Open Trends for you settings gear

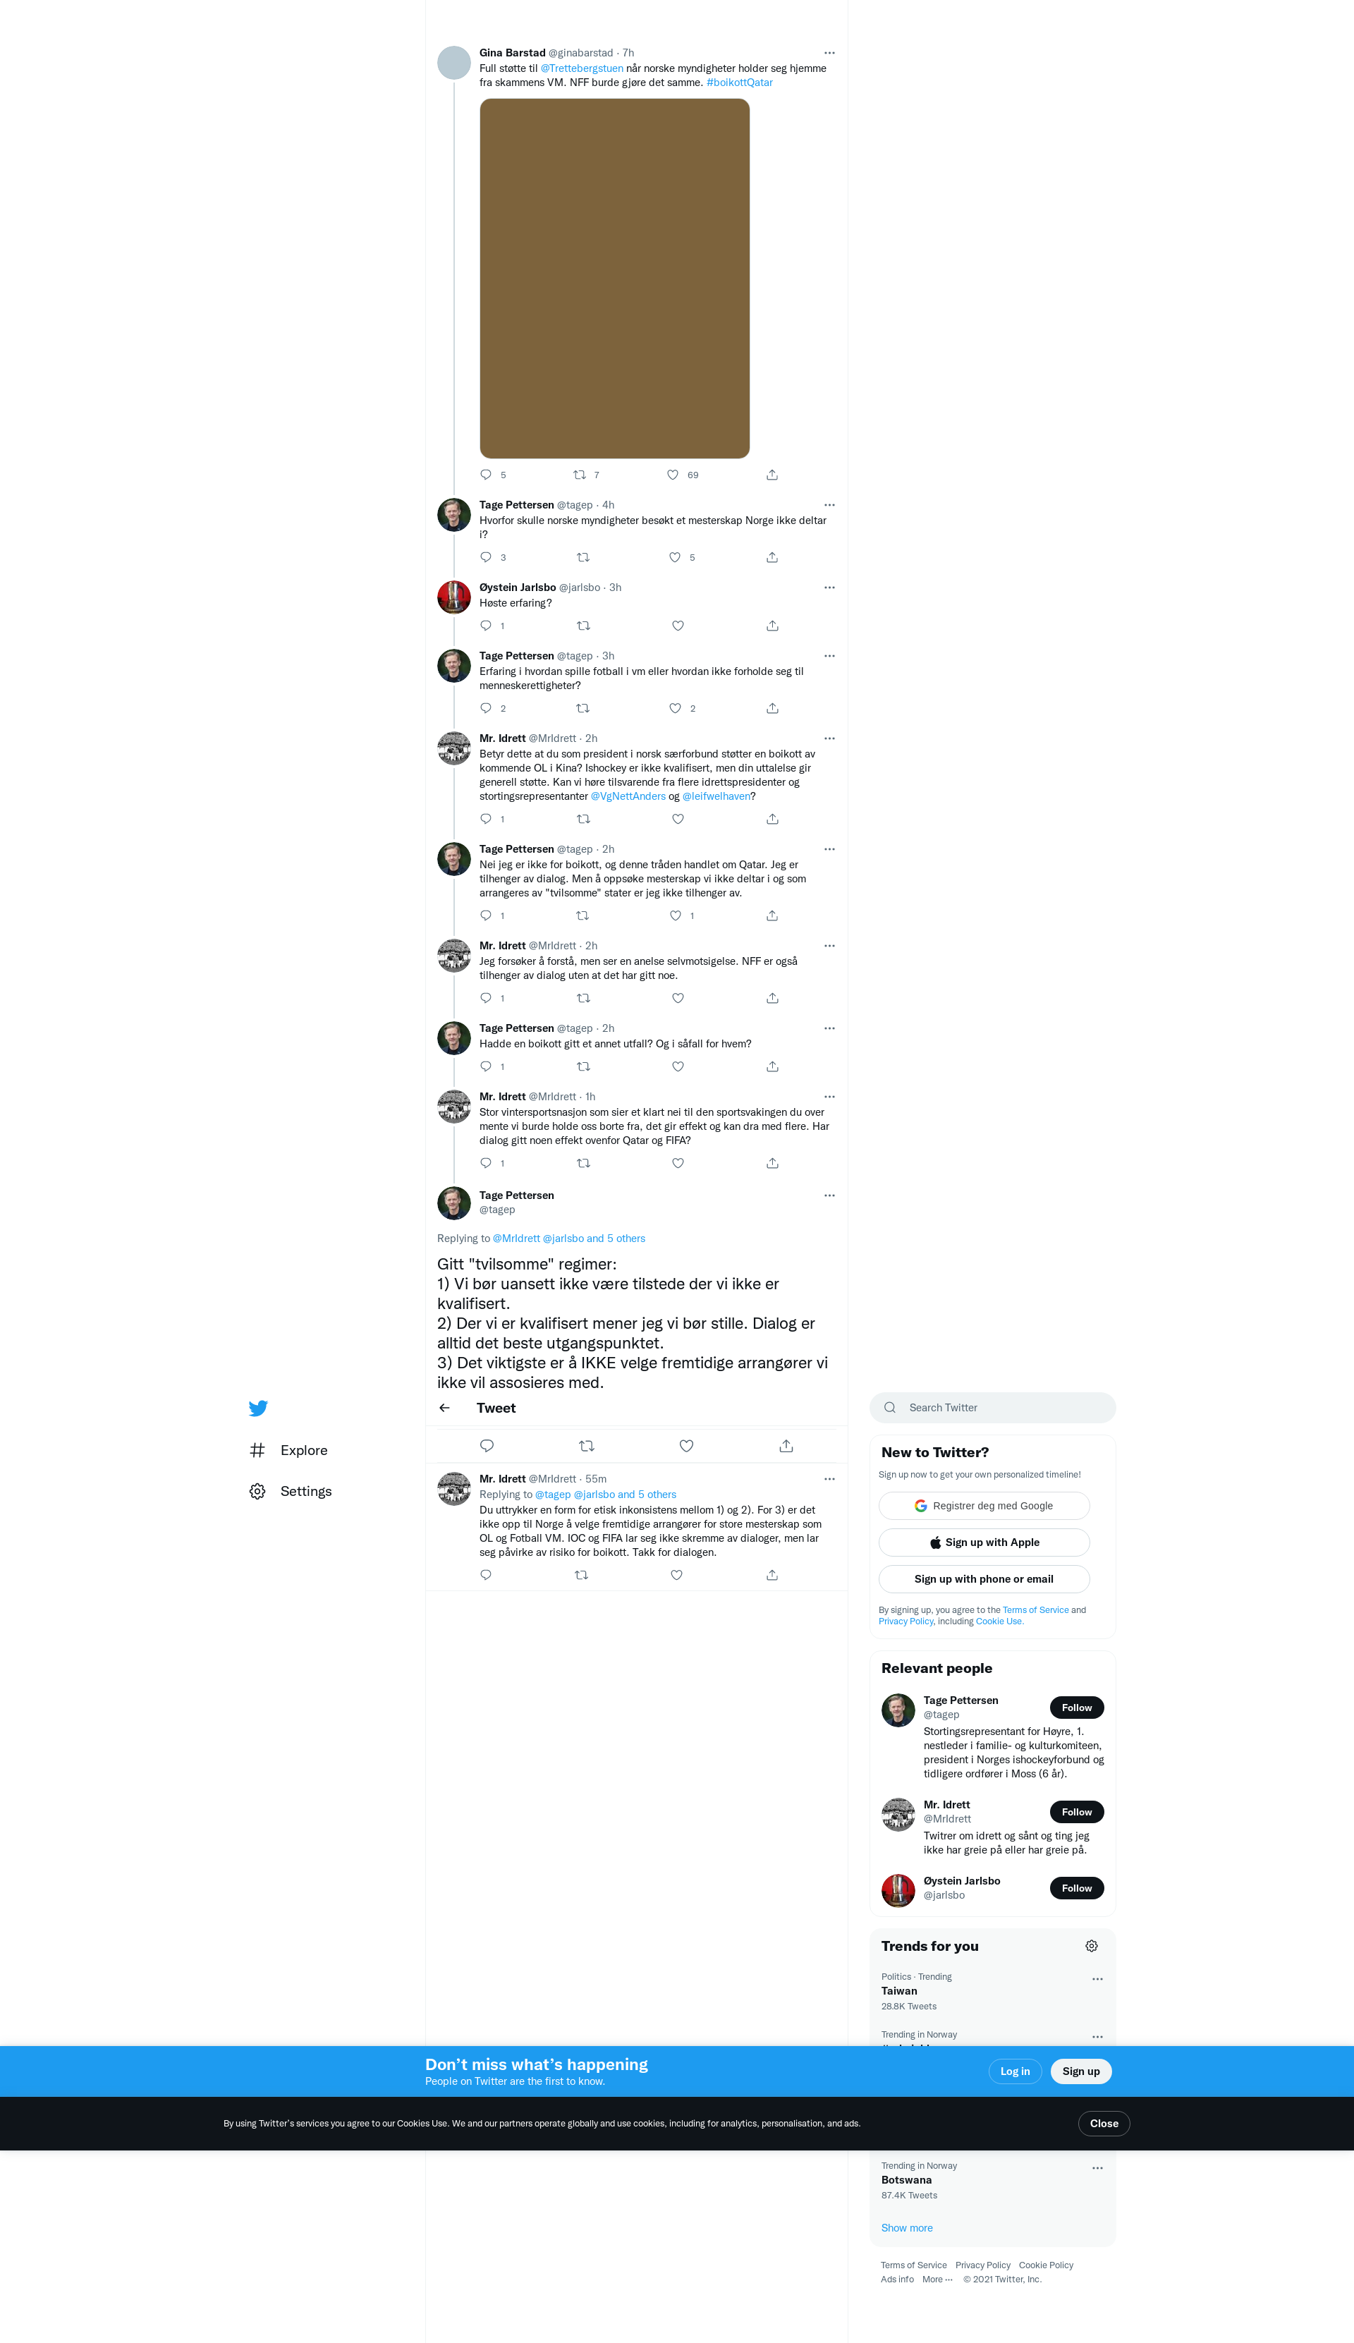(1092, 1946)
